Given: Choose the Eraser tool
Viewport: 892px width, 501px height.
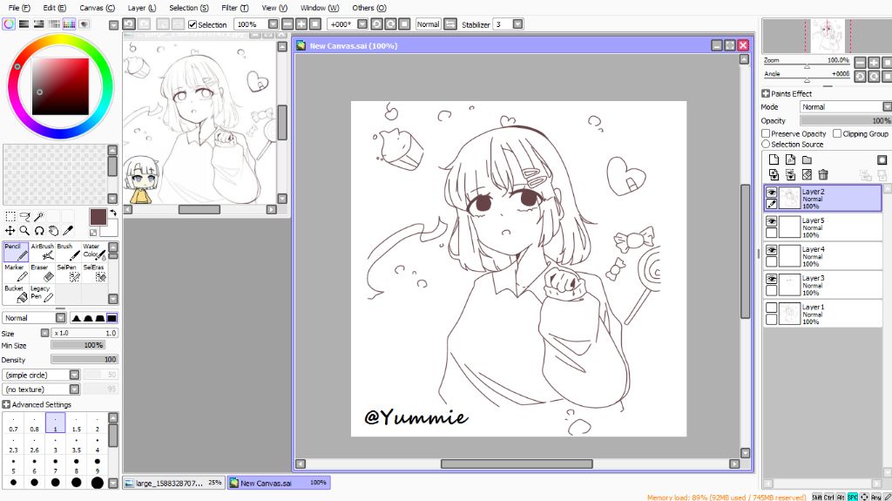Looking at the screenshot, I should (42, 273).
